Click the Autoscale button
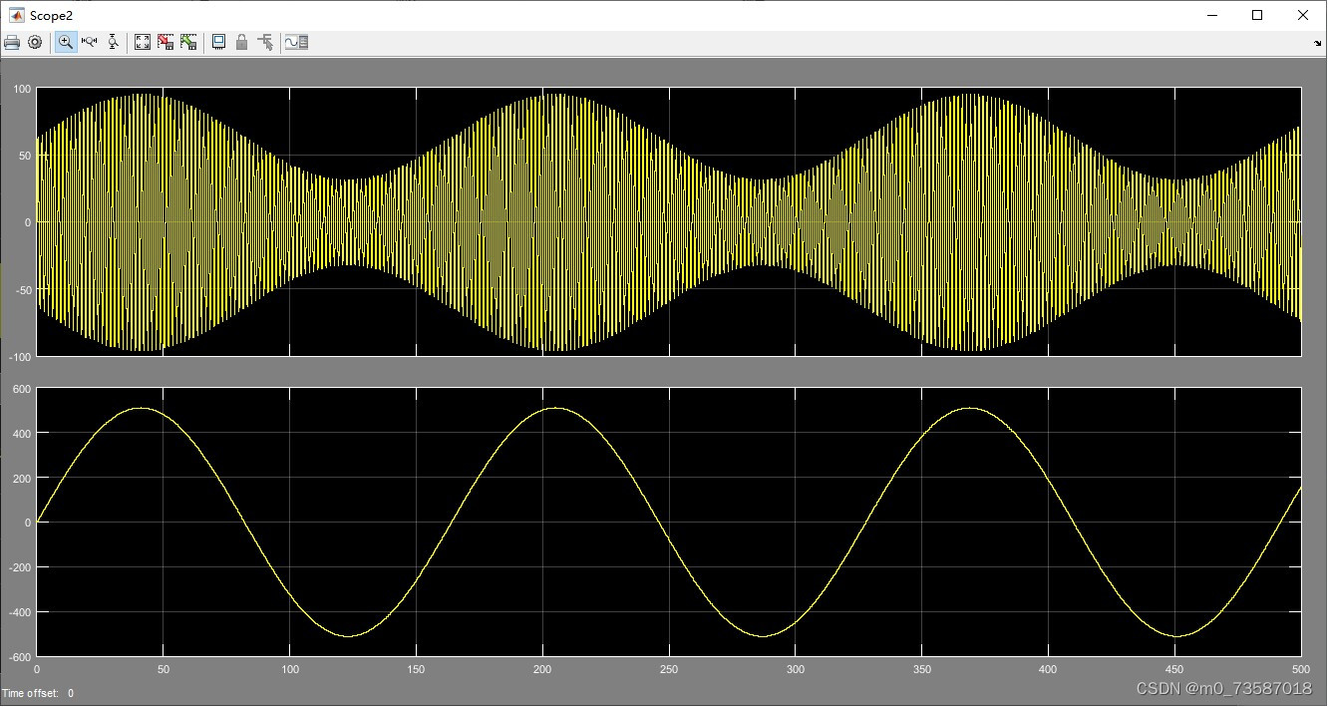Screen dimensions: 1328x707 (x=142, y=42)
